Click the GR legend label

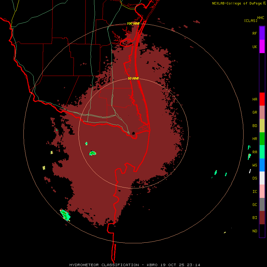pos(255,112)
